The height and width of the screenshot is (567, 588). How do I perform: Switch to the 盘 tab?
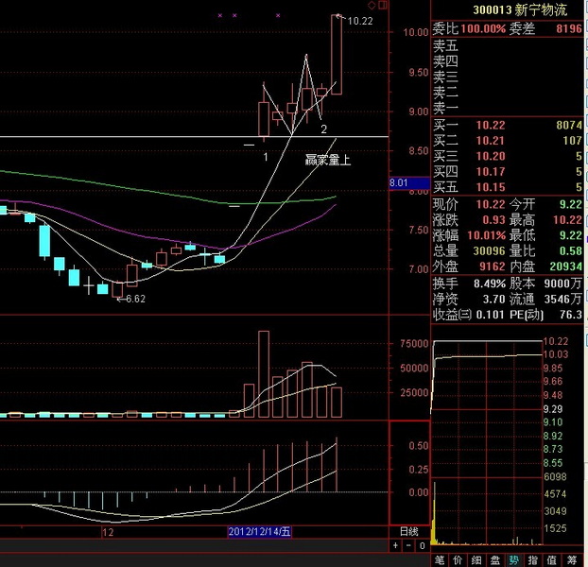[x=494, y=558]
